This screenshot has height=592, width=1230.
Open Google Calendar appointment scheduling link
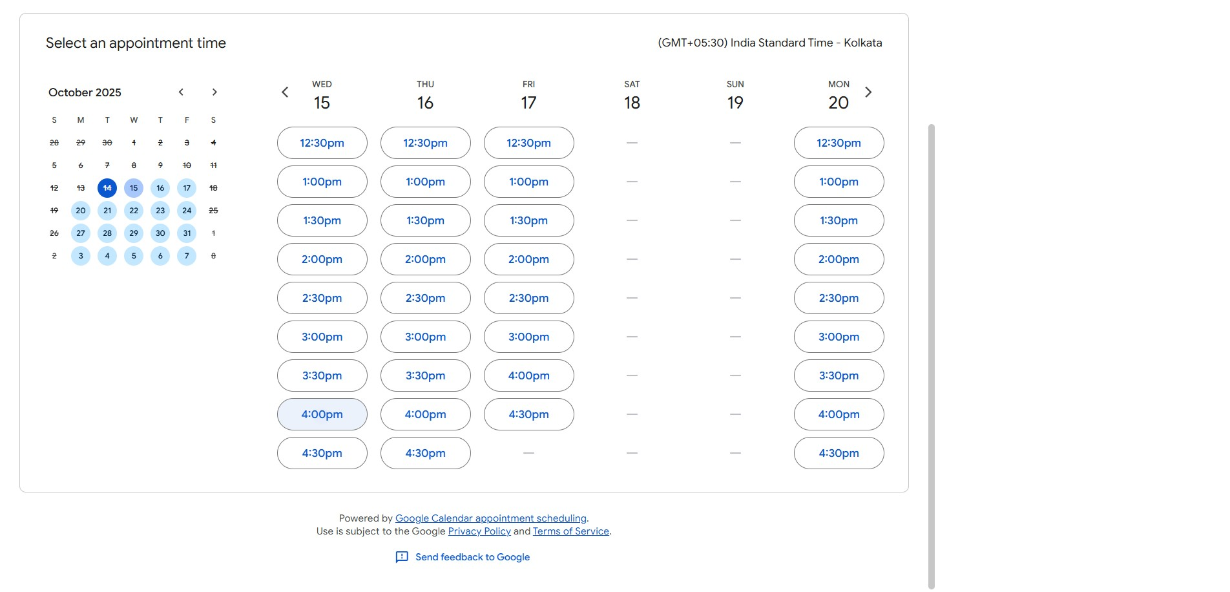pos(490,518)
